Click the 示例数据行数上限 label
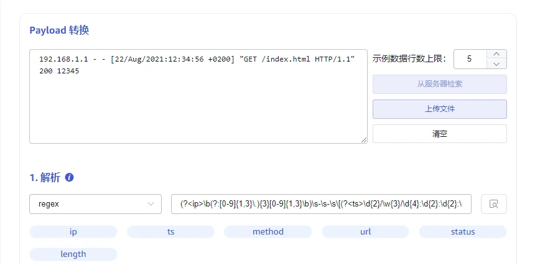535x265 pixels. 409,59
